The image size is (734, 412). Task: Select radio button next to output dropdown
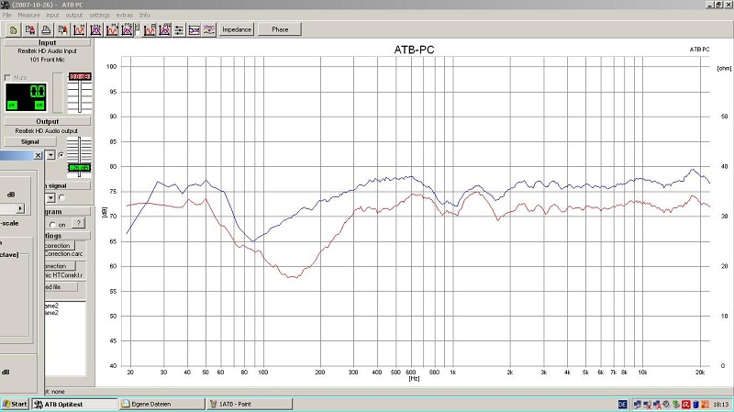tap(61, 155)
